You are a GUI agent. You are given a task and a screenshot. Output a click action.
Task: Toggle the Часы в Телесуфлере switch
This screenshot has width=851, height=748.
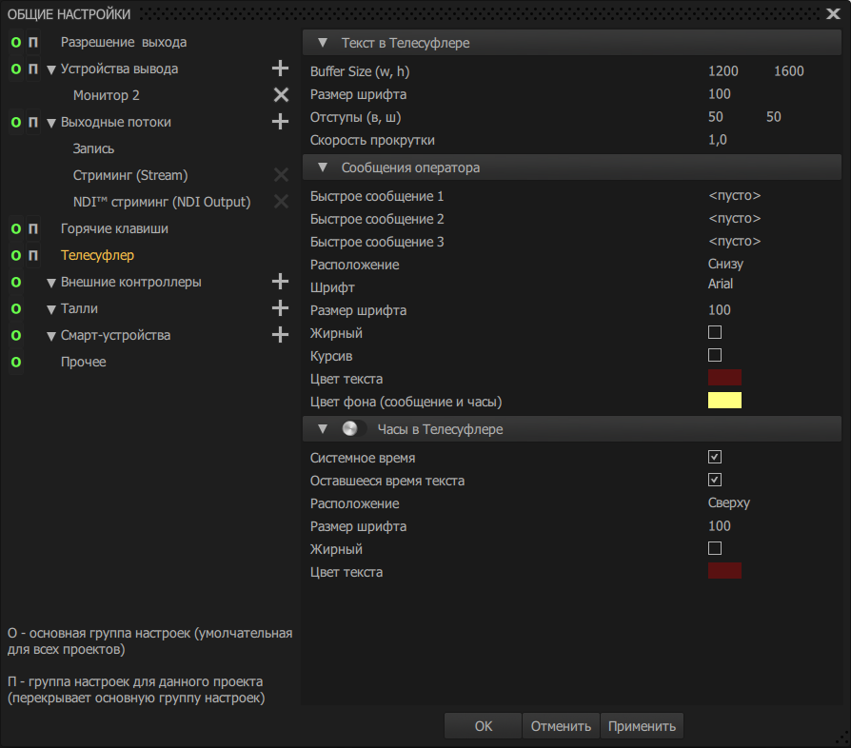(x=352, y=429)
